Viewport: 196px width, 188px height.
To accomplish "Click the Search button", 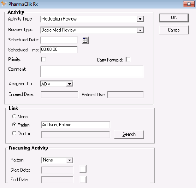I will [x=129, y=134].
